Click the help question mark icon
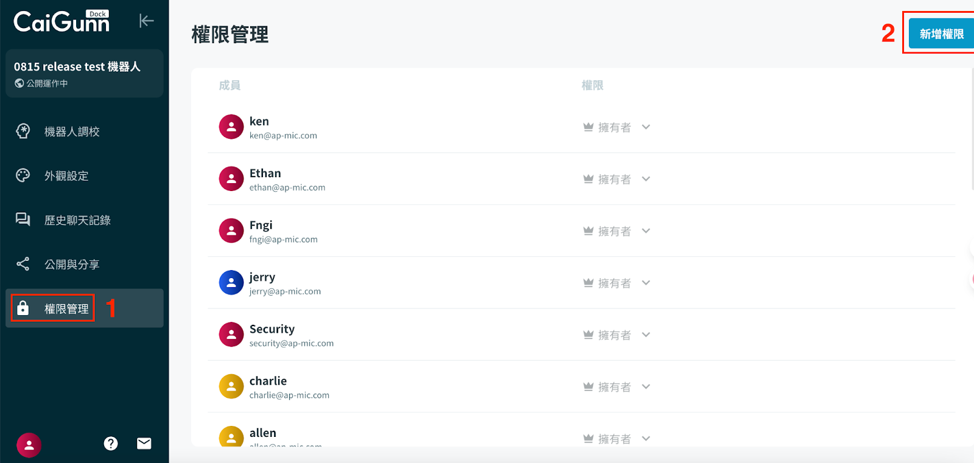The image size is (974, 463). point(111,444)
